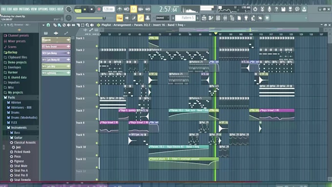This screenshot has height=187, width=332.
Task: Click the render as audio file icon
Action: click(x=290, y=9)
